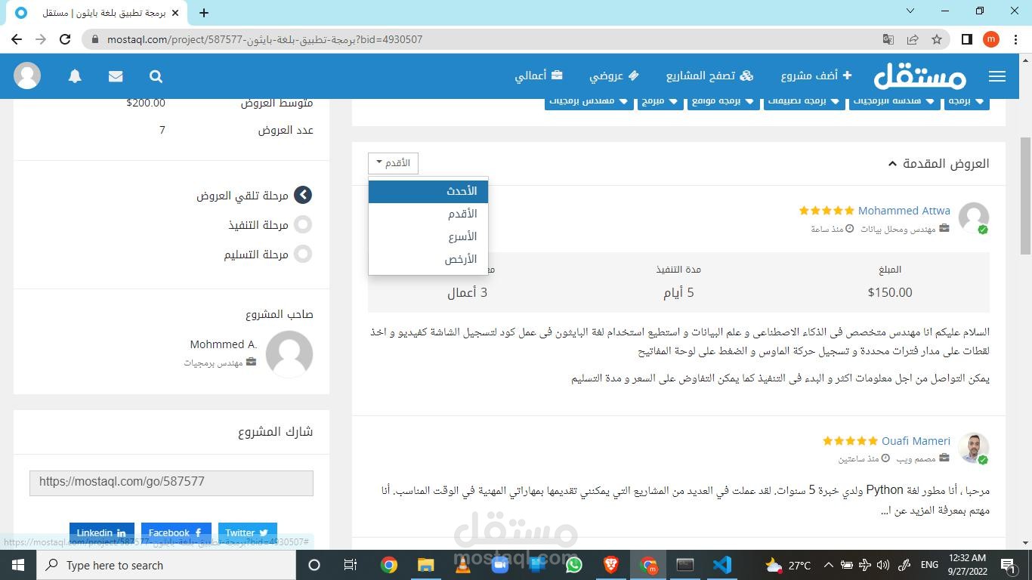Click the مرحلة تلقي العروض stage marker
This screenshot has width=1032, height=580.
303,195
